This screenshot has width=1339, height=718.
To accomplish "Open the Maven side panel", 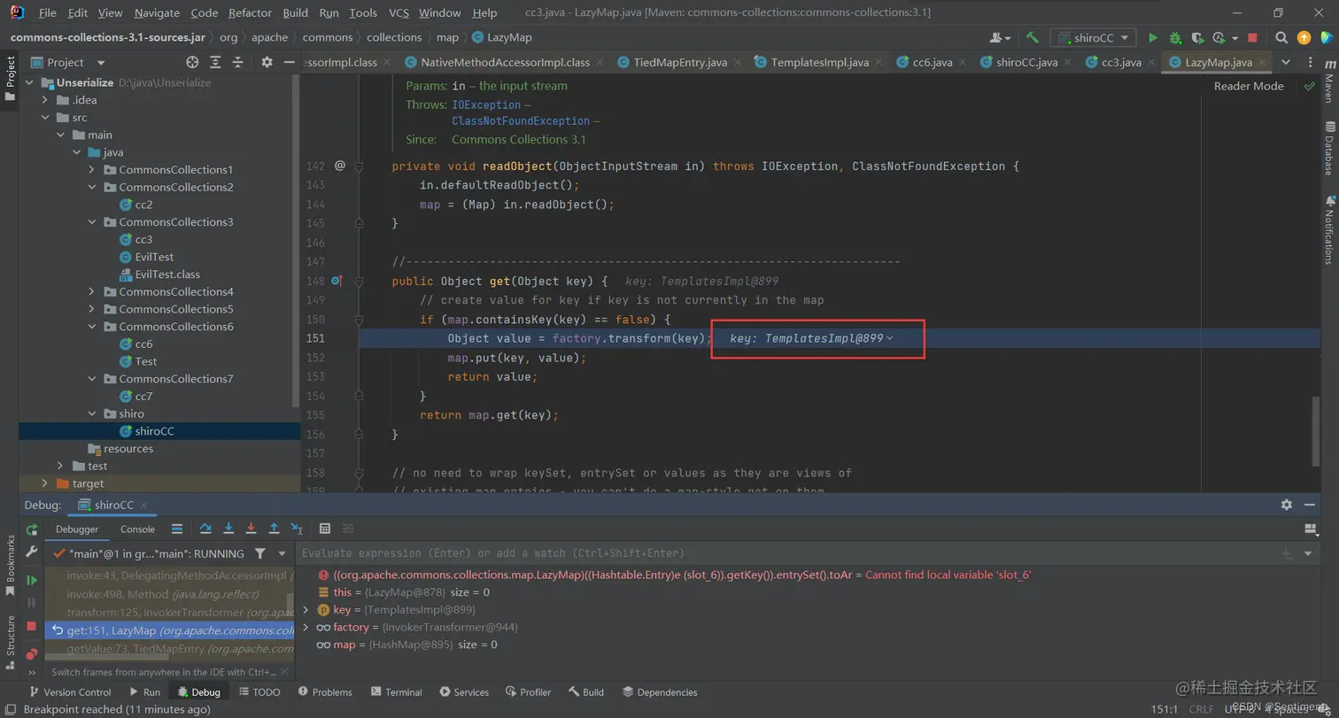I will point(1328,83).
